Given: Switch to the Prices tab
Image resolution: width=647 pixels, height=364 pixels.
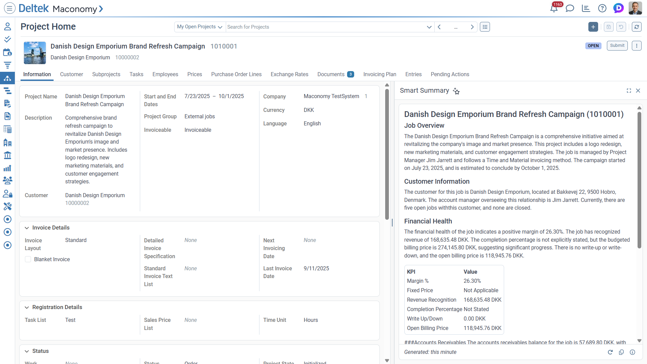Looking at the screenshot, I should (195, 74).
